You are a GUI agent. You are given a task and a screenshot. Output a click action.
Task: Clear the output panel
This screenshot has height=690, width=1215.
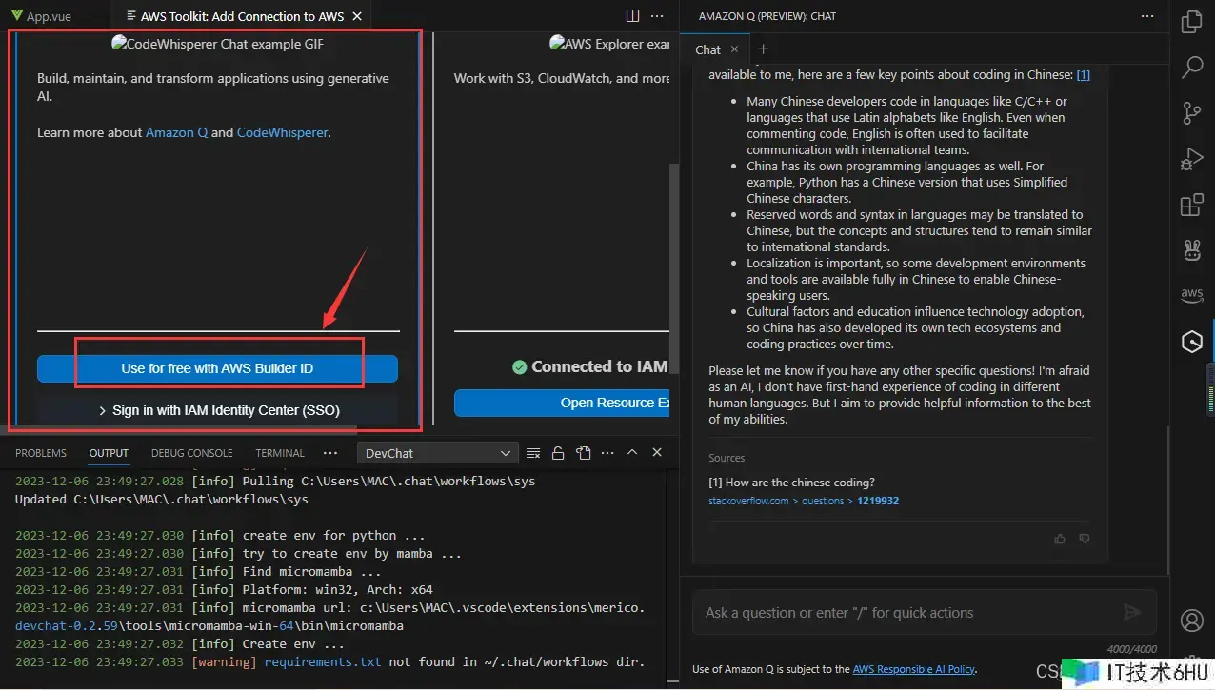click(x=533, y=453)
